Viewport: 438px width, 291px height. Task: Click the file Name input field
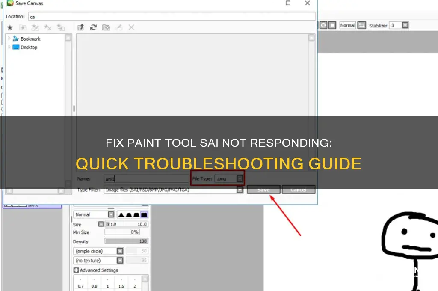click(x=146, y=178)
